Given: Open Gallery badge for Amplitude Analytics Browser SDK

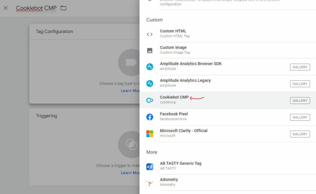Looking at the screenshot, I should click(300, 67).
